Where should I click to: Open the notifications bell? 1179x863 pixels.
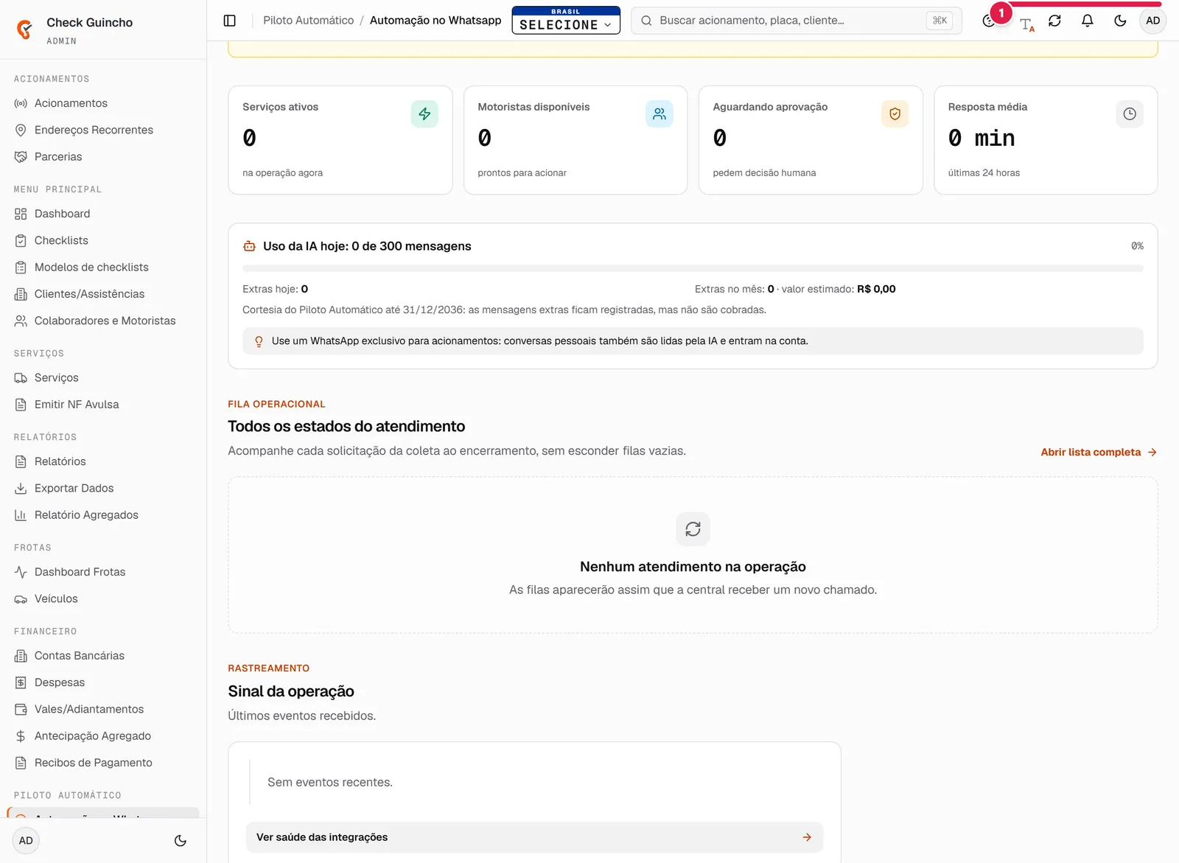tap(1087, 21)
